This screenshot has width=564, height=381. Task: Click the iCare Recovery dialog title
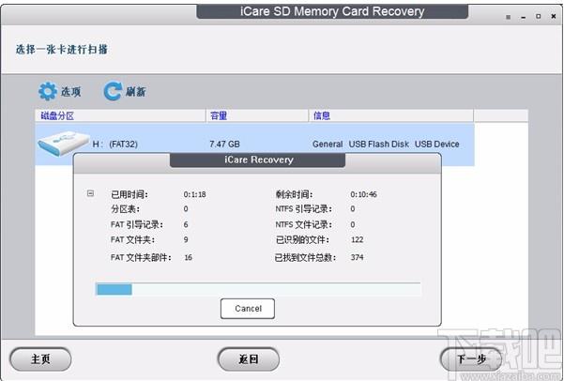coord(258,160)
